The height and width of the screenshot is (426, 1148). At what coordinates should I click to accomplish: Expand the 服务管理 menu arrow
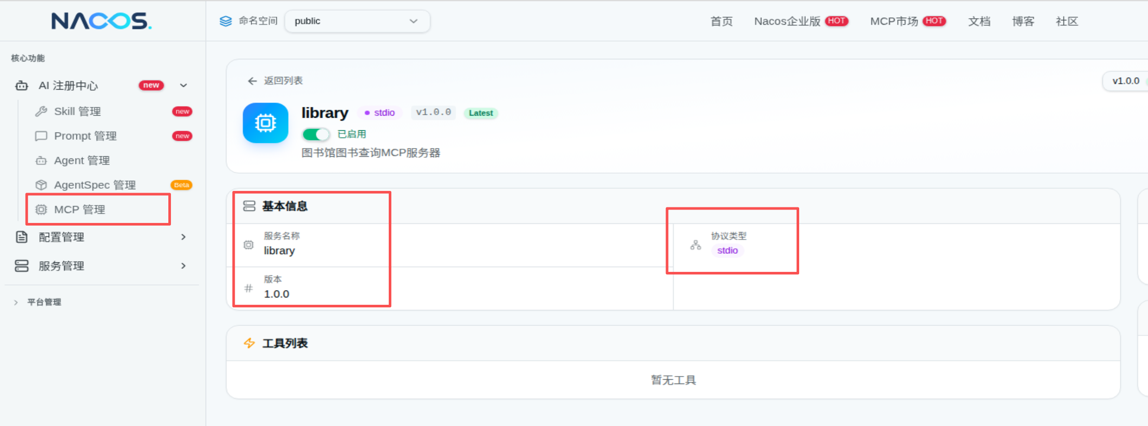coord(183,266)
